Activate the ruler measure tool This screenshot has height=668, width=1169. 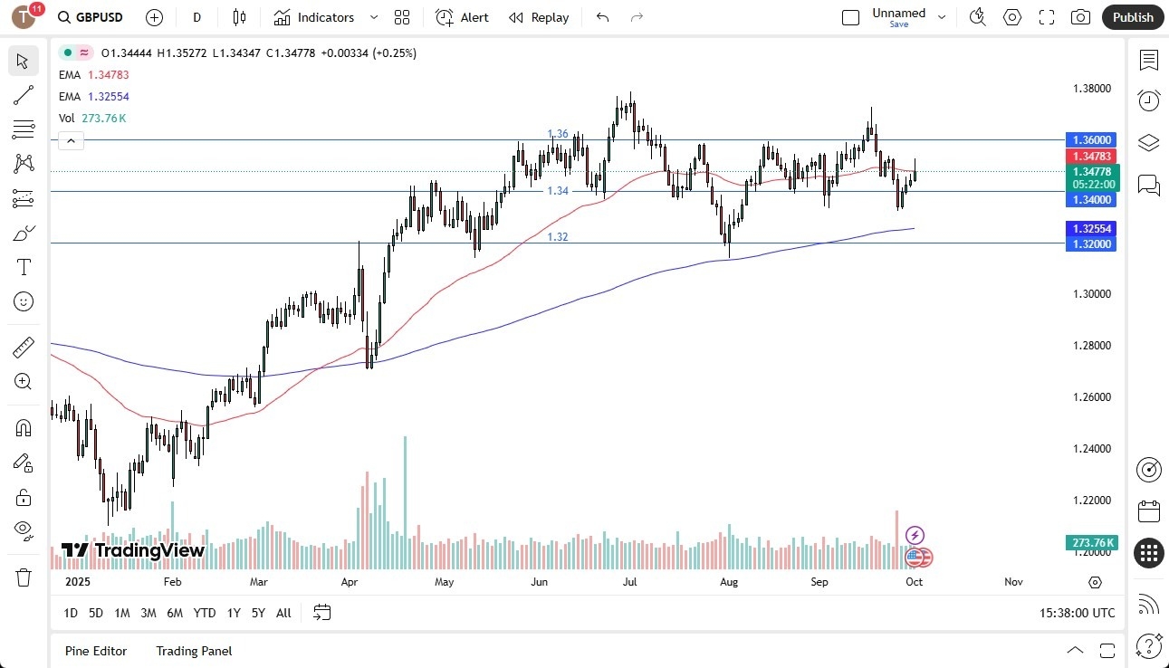coord(23,347)
